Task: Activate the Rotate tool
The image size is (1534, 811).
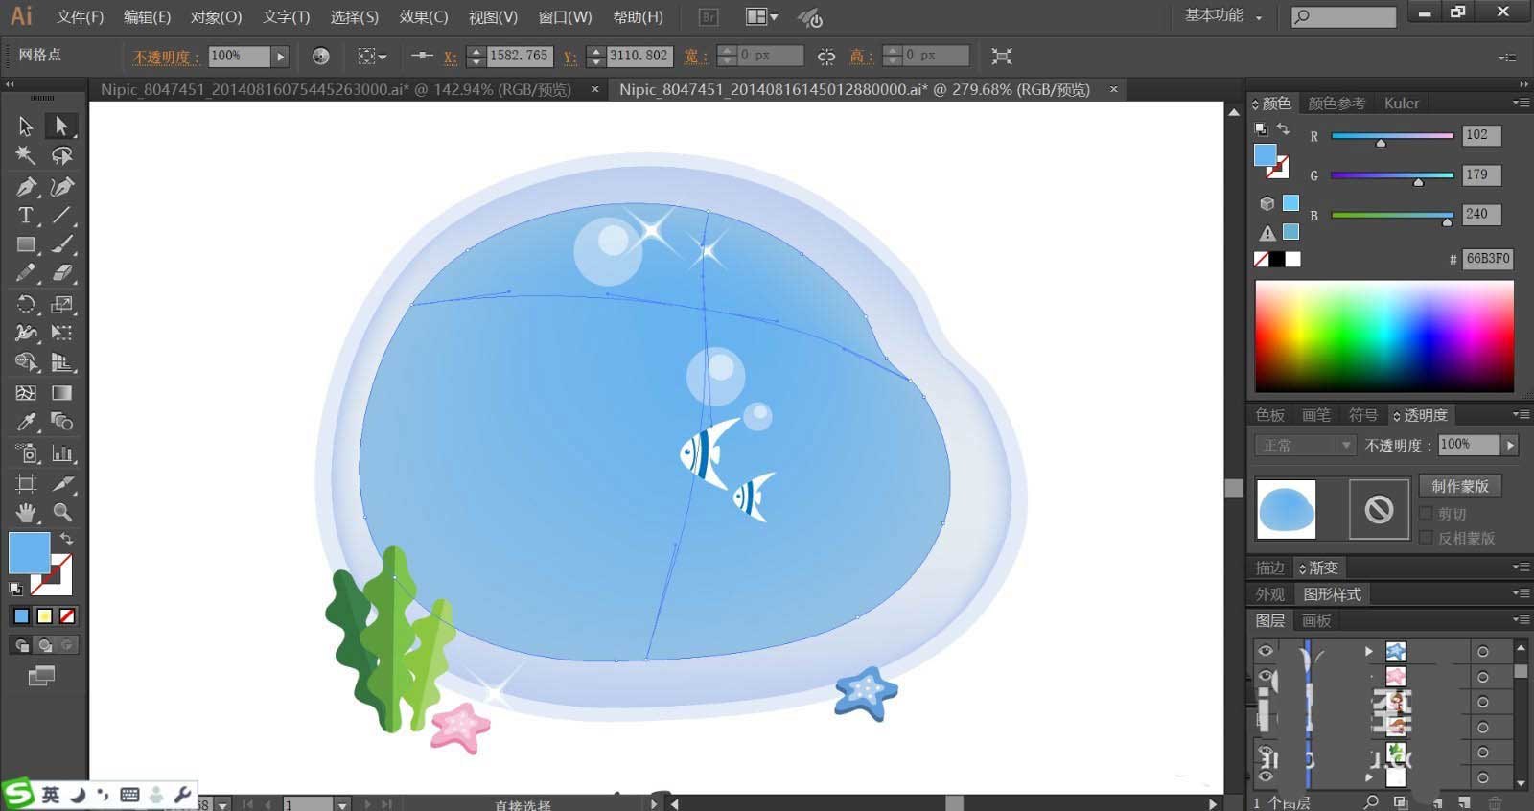Action: pos(26,305)
